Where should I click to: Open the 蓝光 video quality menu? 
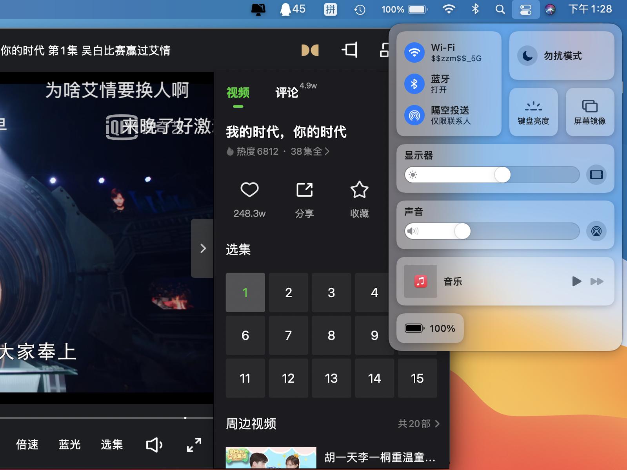(69, 445)
